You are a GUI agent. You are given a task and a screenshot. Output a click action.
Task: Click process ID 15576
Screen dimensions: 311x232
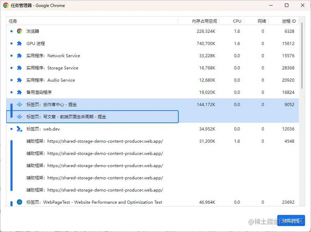point(288,55)
